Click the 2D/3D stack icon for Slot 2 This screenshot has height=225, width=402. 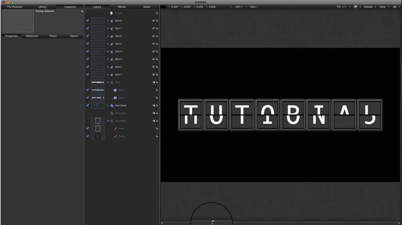153,67
